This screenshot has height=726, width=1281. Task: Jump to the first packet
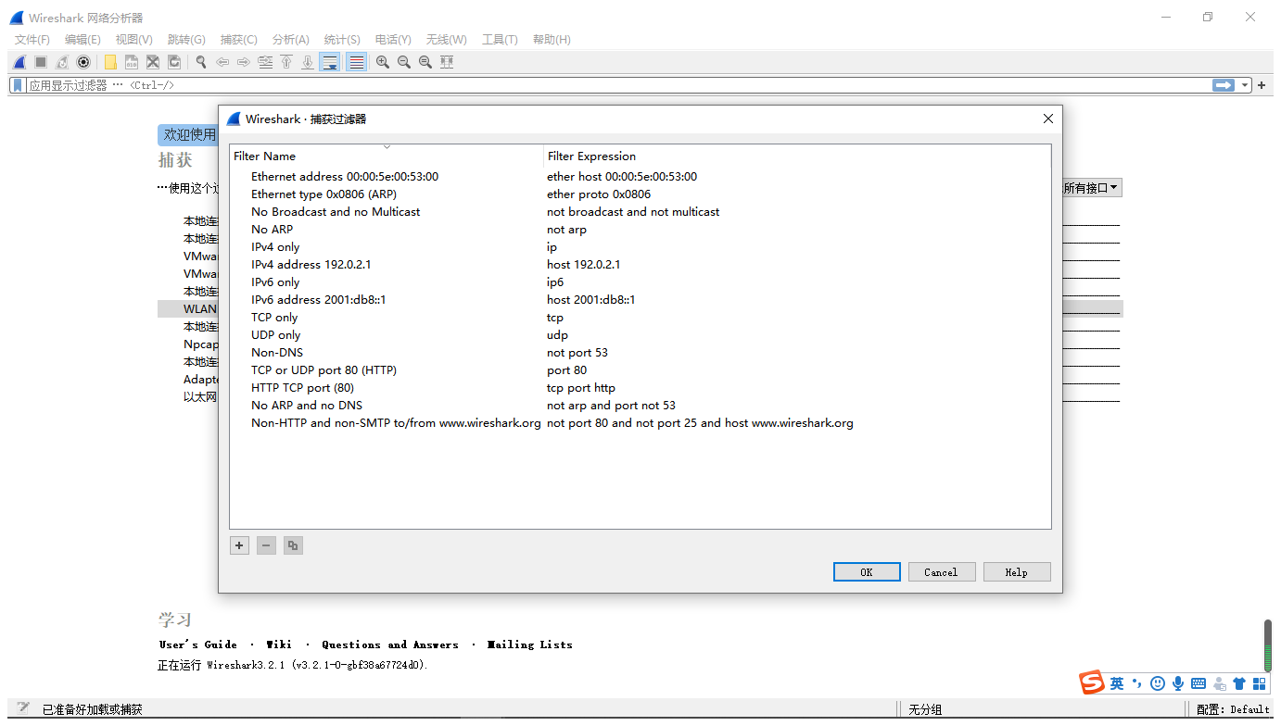pyautogui.click(x=286, y=62)
